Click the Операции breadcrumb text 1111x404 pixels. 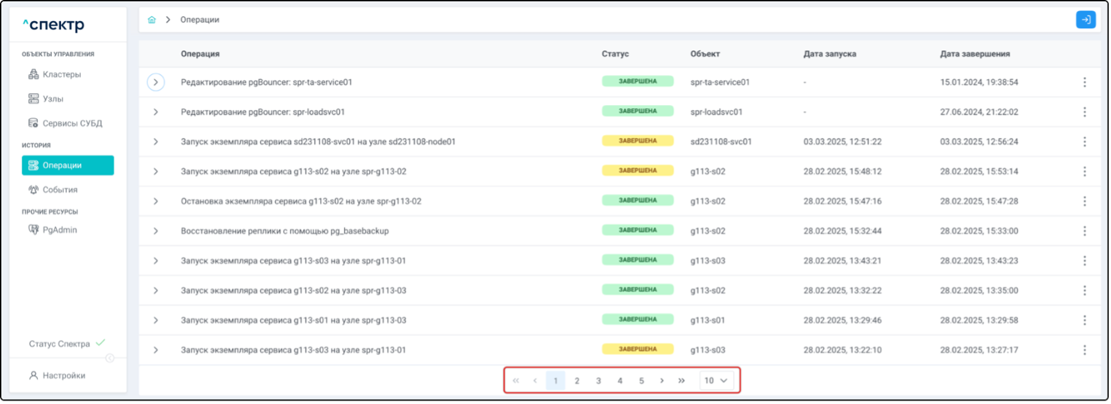(200, 20)
